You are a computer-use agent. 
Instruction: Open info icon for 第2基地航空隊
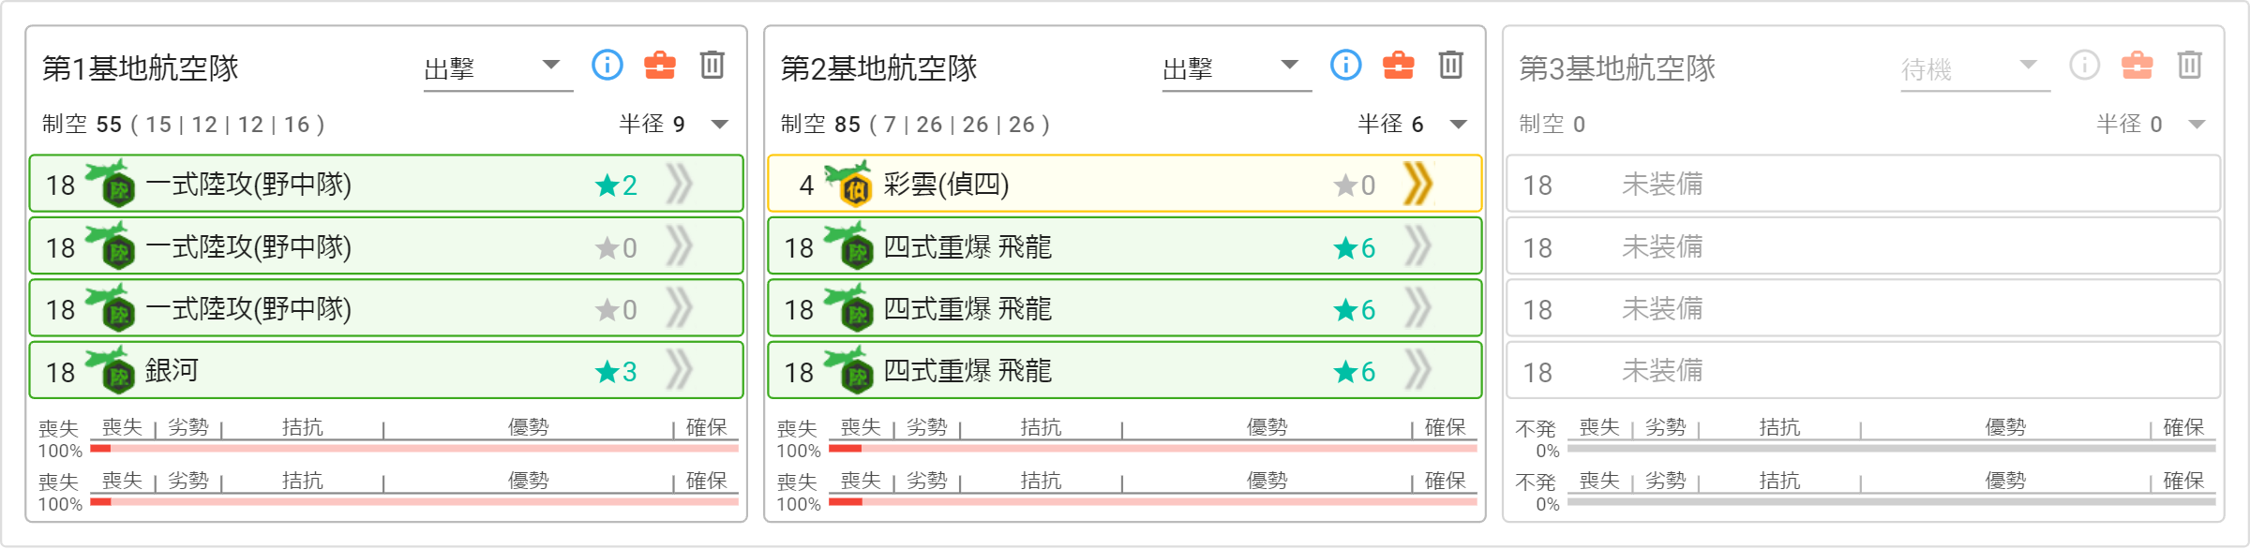point(1346,66)
